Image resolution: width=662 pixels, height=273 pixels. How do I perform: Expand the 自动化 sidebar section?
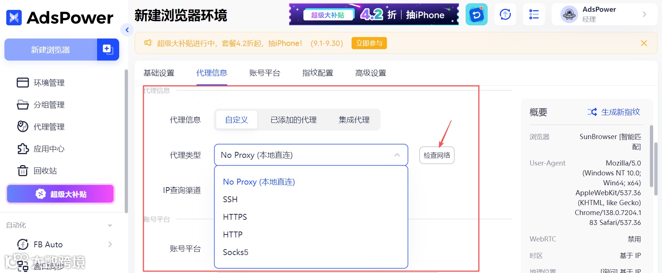(x=110, y=225)
